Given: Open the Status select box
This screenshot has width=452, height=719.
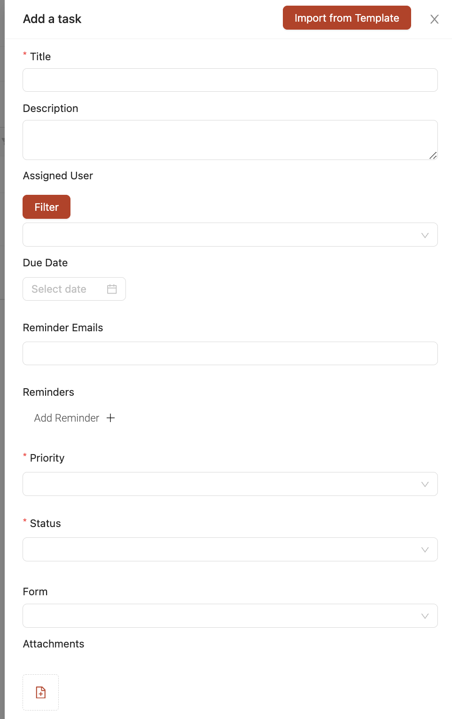Looking at the screenshot, I should click(230, 550).
